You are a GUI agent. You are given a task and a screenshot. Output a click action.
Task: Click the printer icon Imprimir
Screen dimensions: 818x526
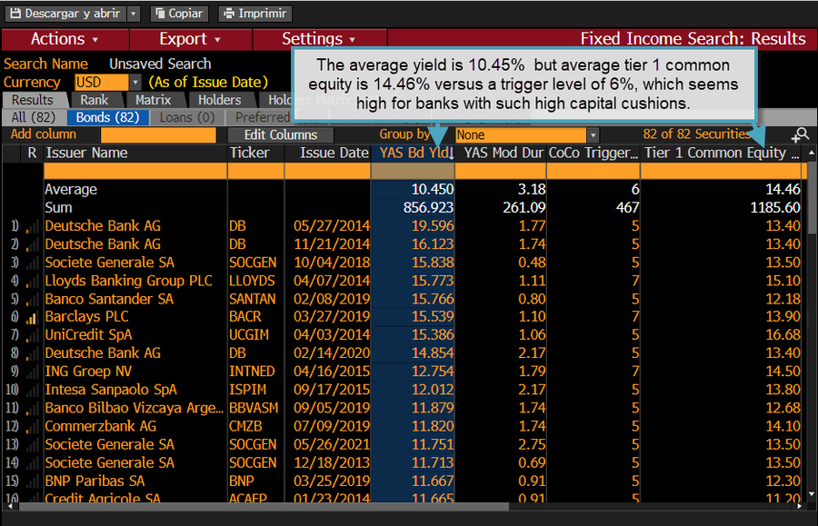pyautogui.click(x=229, y=14)
